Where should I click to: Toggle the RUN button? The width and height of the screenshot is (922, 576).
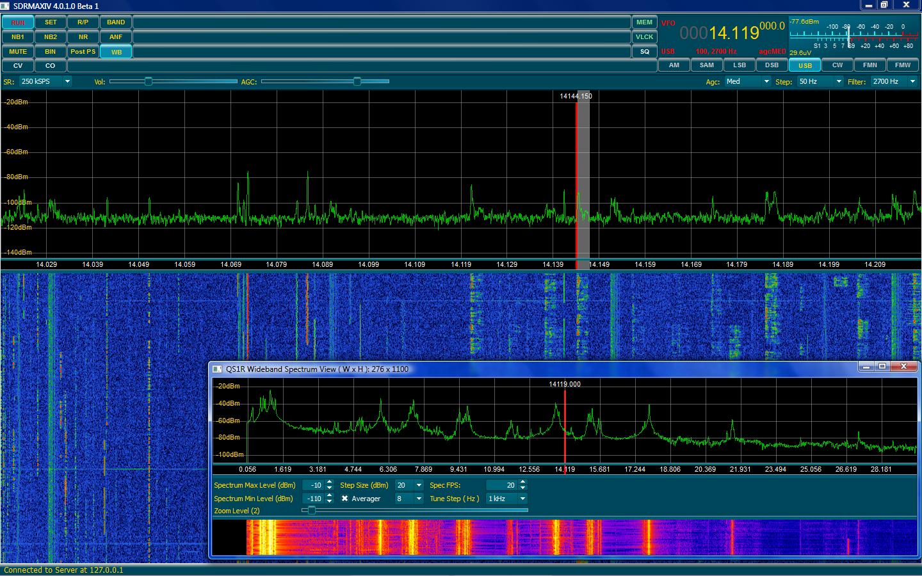point(18,22)
